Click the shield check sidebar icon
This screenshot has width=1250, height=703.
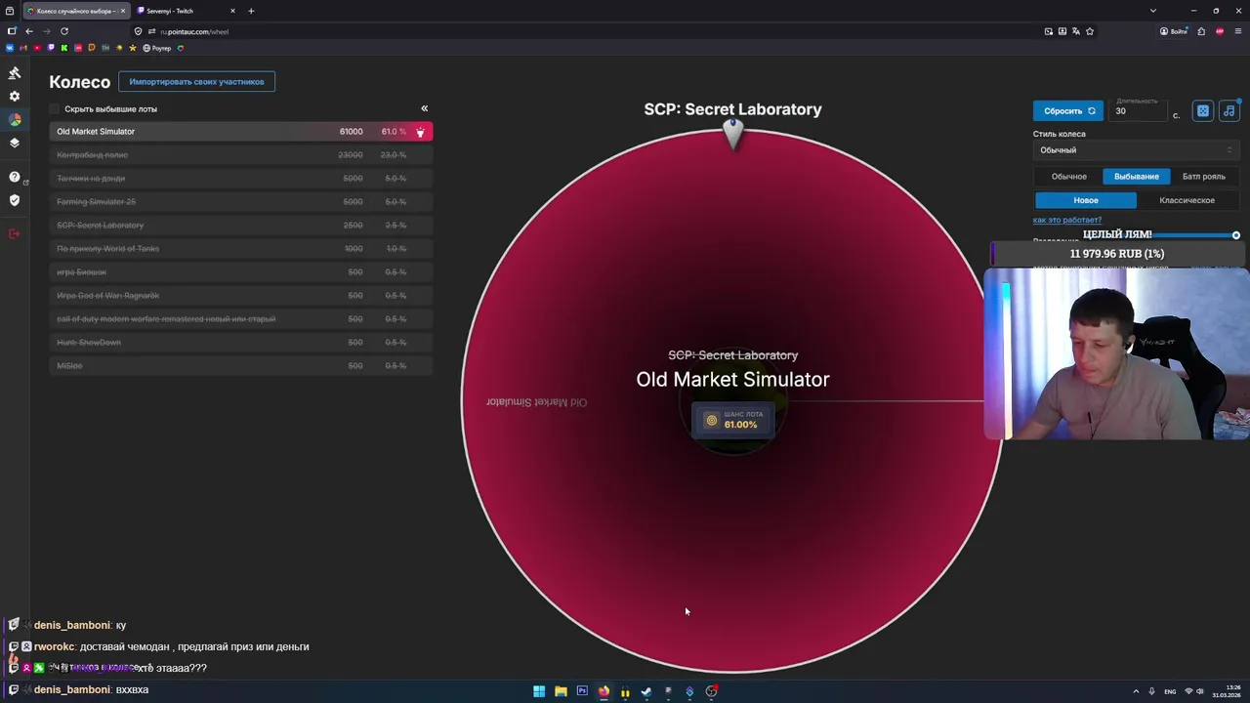tap(15, 200)
